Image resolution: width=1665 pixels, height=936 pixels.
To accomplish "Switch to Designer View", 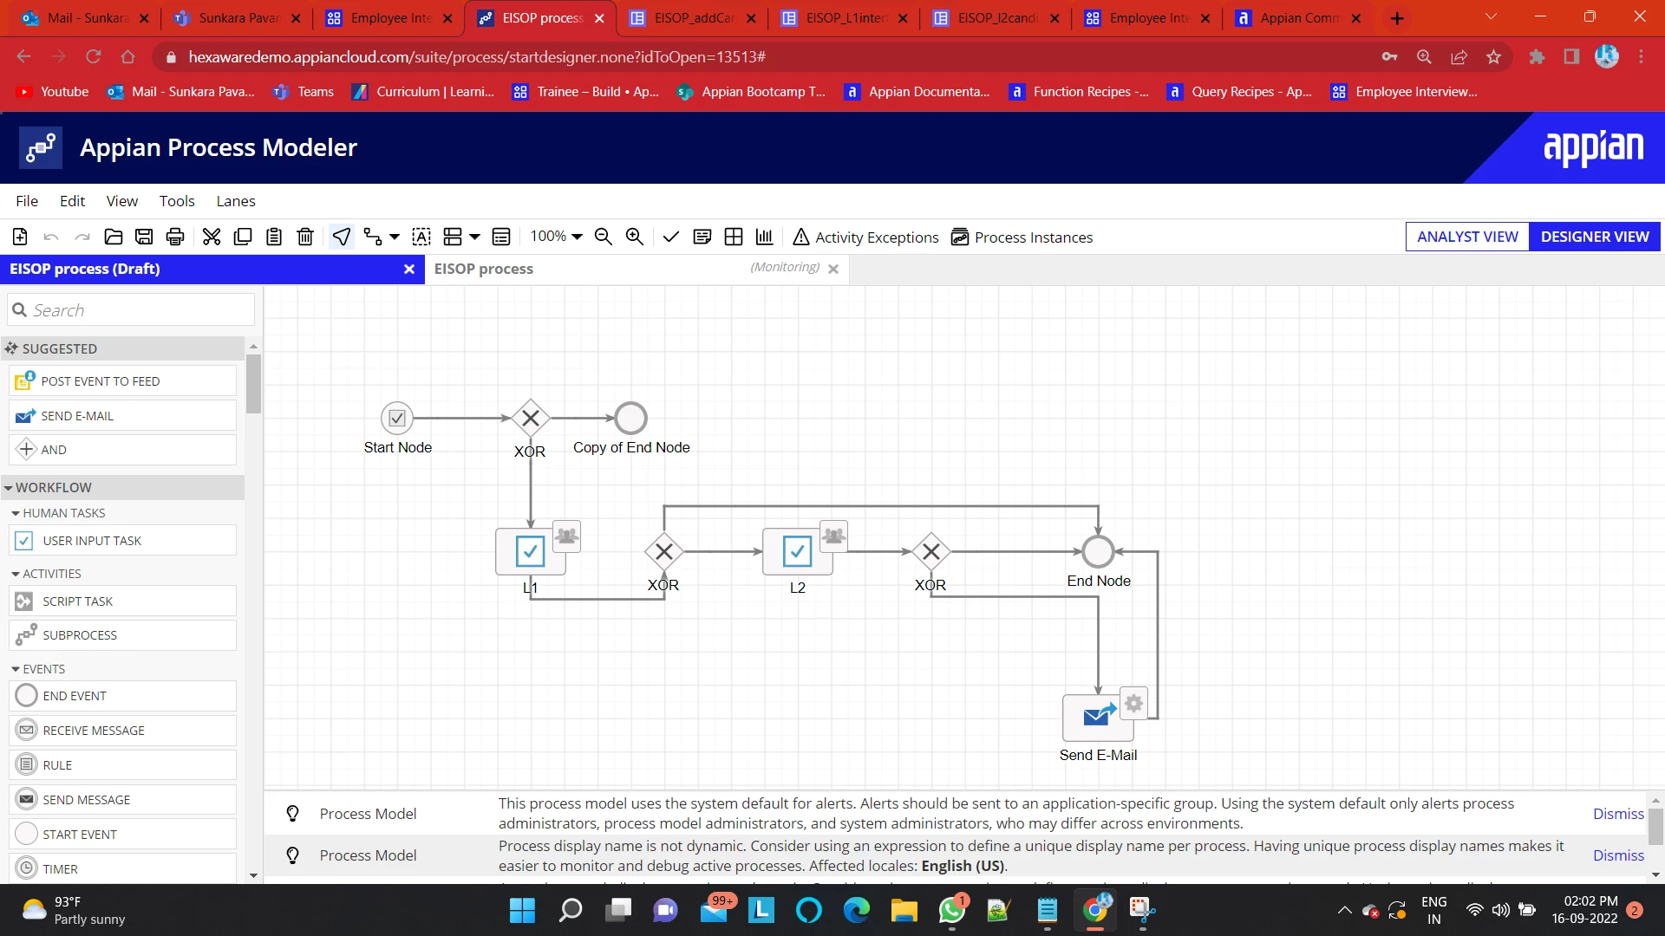I will (1595, 237).
